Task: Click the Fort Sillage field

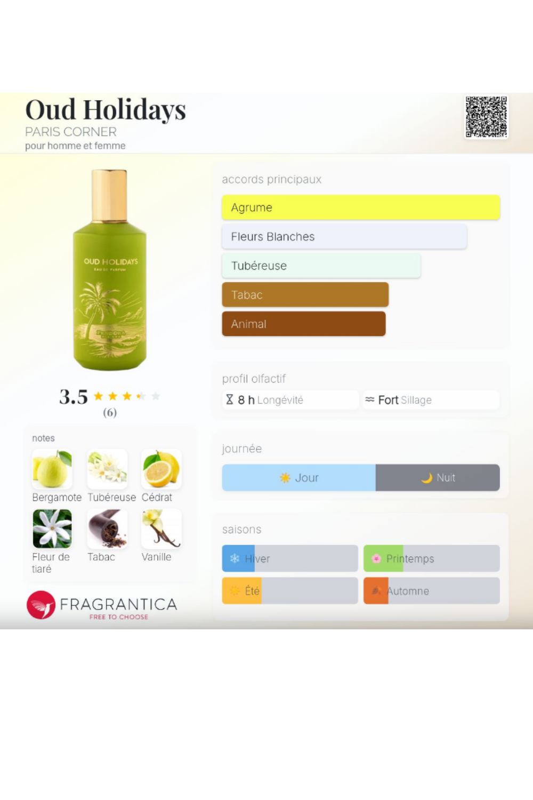Action: tap(431, 400)
